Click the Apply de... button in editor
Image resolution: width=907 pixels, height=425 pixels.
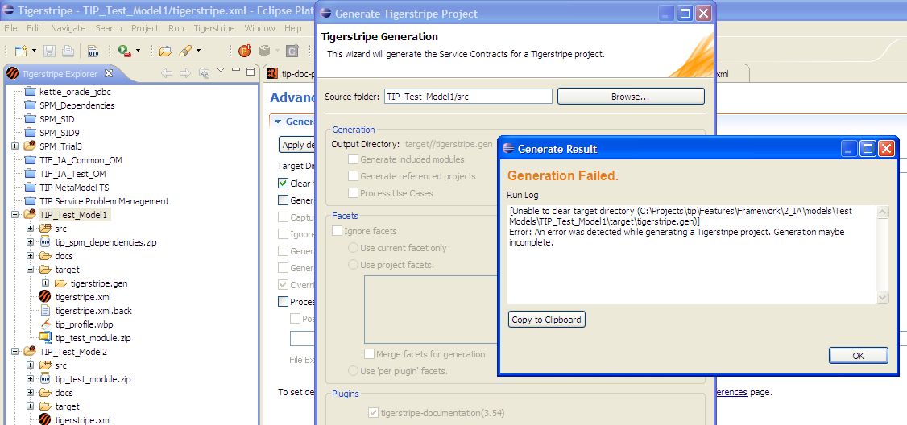[x=296, y=145]
